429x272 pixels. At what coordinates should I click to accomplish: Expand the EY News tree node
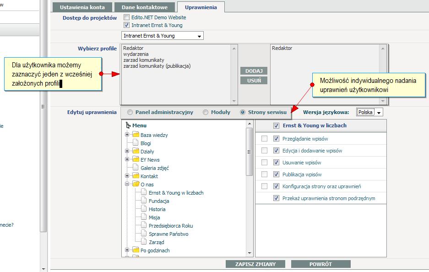click(127, 159)
